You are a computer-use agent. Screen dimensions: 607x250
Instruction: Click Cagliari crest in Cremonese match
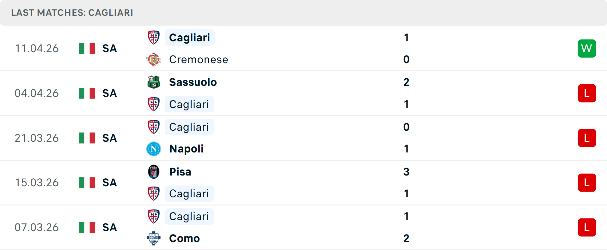[x=154, y=38]
